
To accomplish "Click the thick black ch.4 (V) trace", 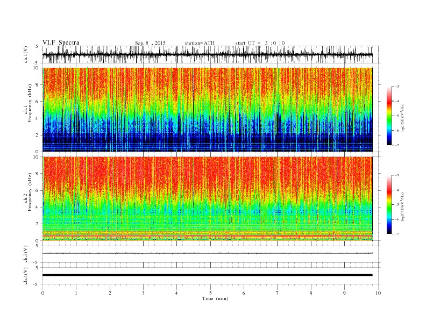I will [x=208, y=275].
